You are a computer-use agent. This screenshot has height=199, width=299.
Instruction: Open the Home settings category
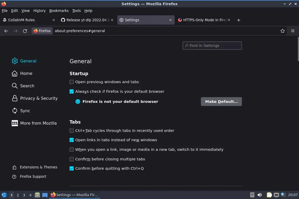coord(22,74)
